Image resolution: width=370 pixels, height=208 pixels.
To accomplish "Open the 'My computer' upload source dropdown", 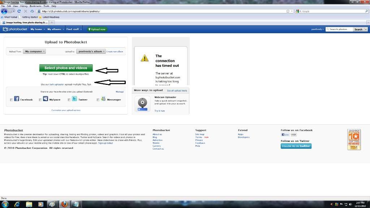I will (x=34, y=51).
